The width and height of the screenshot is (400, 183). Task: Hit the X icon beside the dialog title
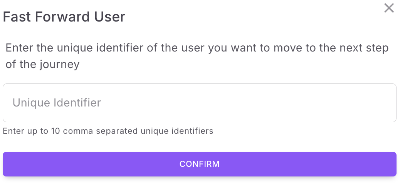click(x=389, y=8)
